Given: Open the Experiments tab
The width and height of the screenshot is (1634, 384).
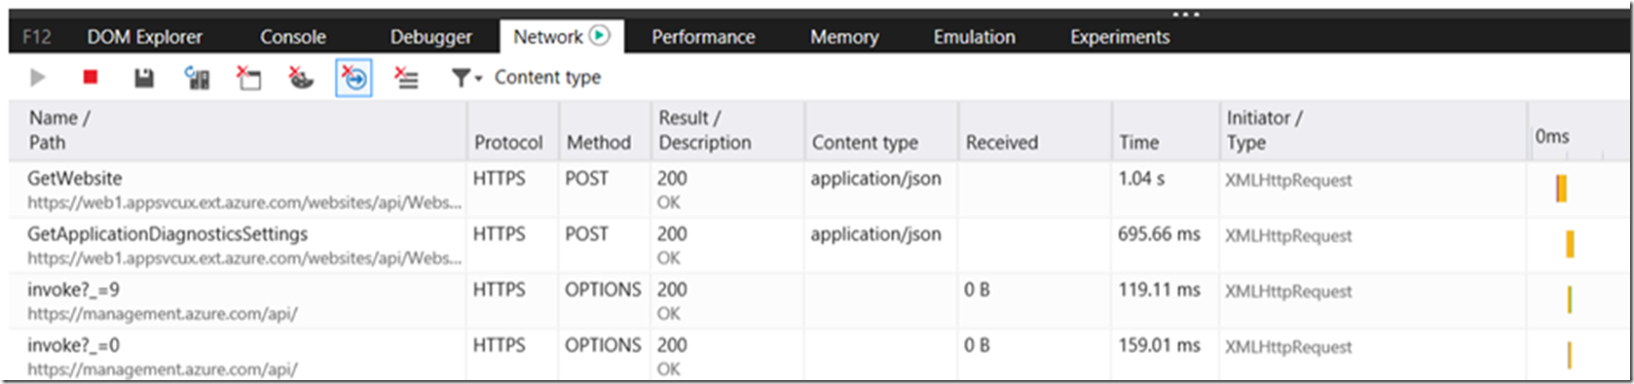Looking at the screenshot, I should (x=1120, y=37).
